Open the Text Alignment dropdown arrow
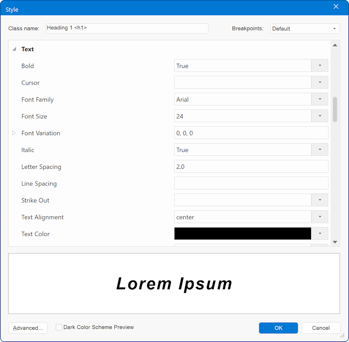Viewport: 349px width, 342px height. pyautogui.click(x=319, y=217)
